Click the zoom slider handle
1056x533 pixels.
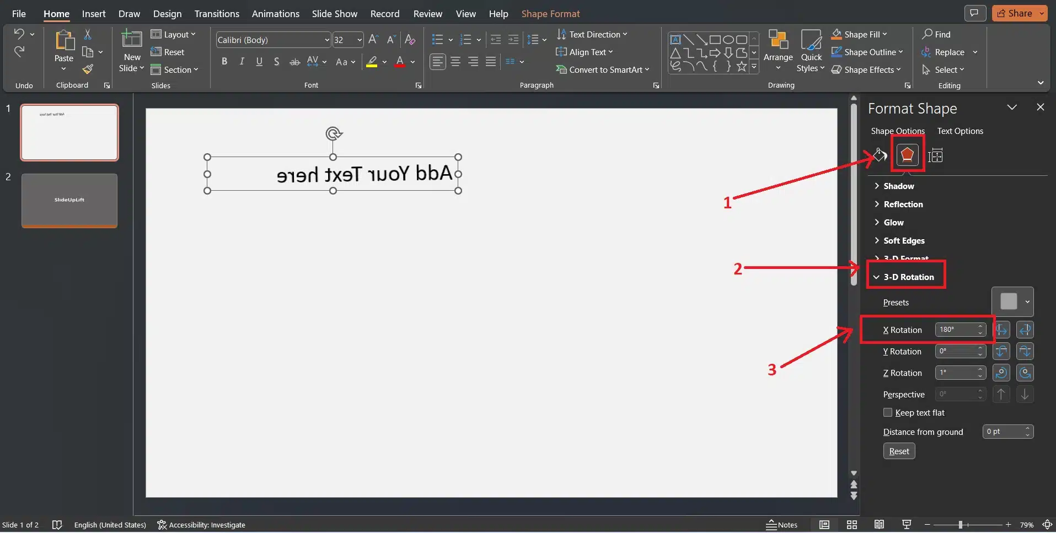pos(960,525)
